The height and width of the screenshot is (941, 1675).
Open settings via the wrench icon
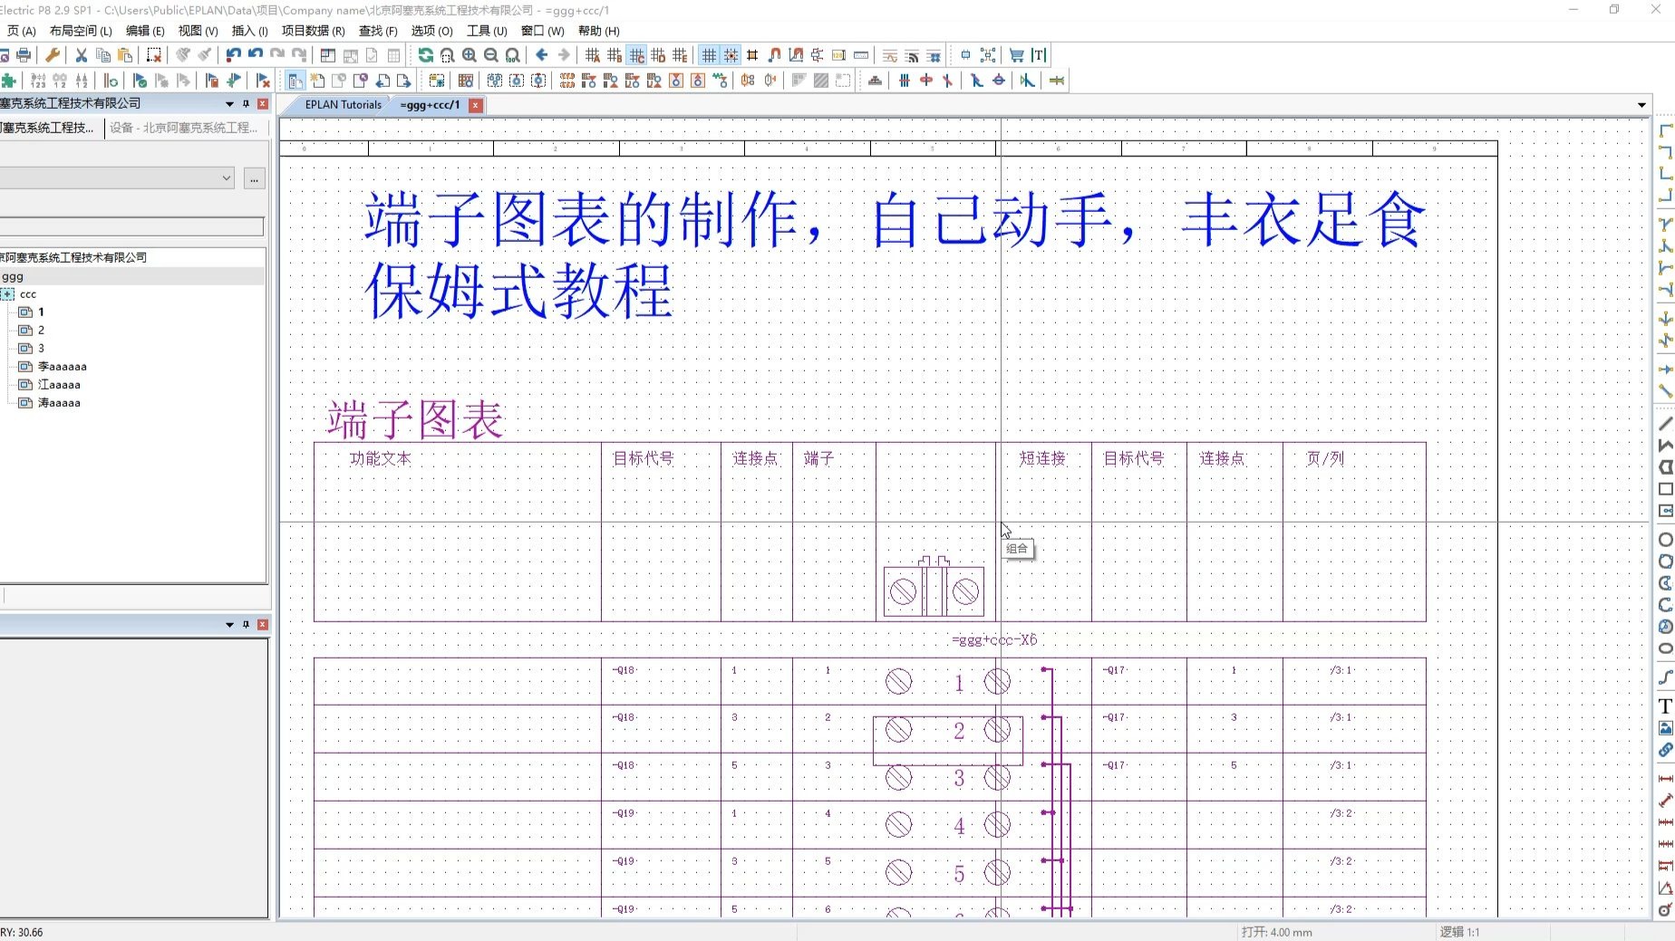point(53,55)
